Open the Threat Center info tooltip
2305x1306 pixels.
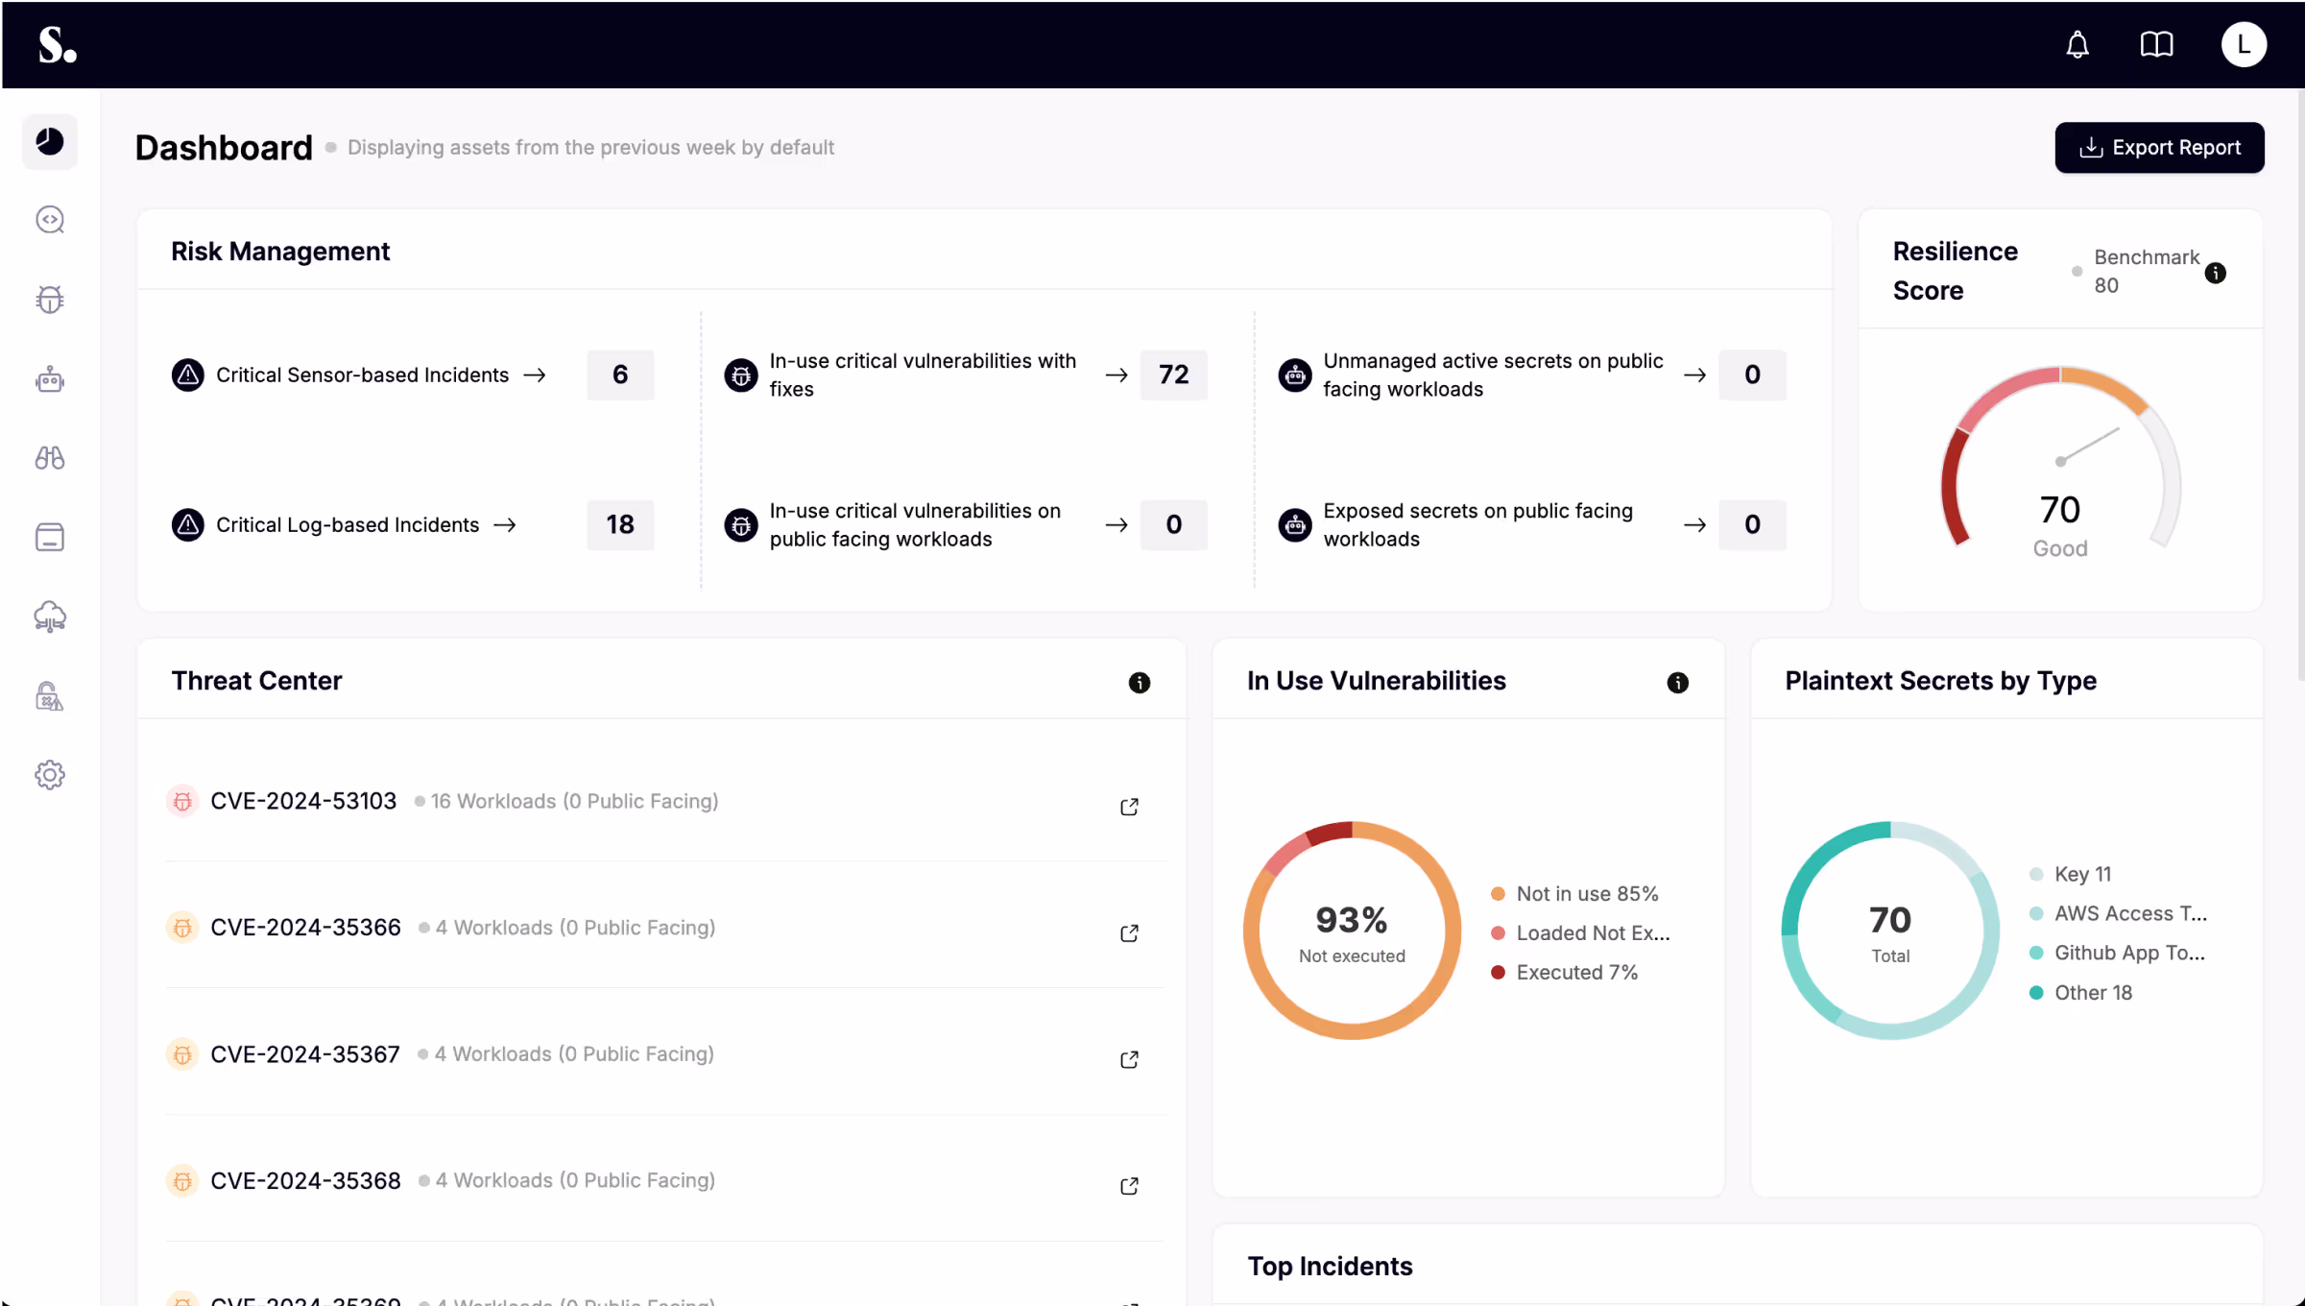pyautogui.click(x=1140, y=682)
